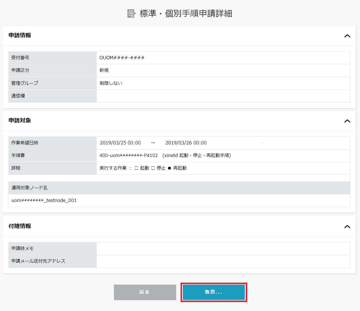Click the 起動 checkbox symbol in details
This screenshot has height=311, width=360.
coord(136,168)
